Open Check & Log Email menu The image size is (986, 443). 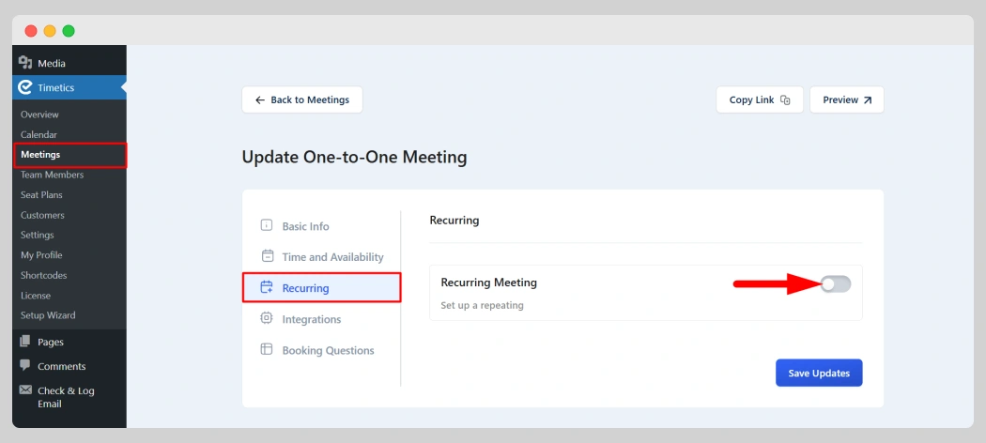[x=69, y=397]
